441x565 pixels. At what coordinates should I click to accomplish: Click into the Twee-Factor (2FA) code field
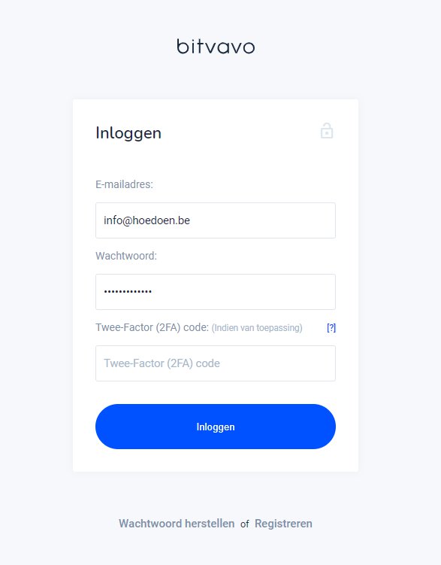(216, 363)
